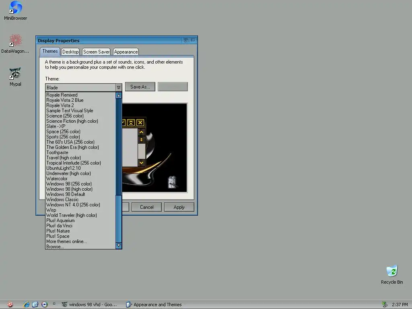Image resolution: width=412 pixels, height=309 pixels.
Task: Launch Internet Explorer from quick launch
Action: 27,305
